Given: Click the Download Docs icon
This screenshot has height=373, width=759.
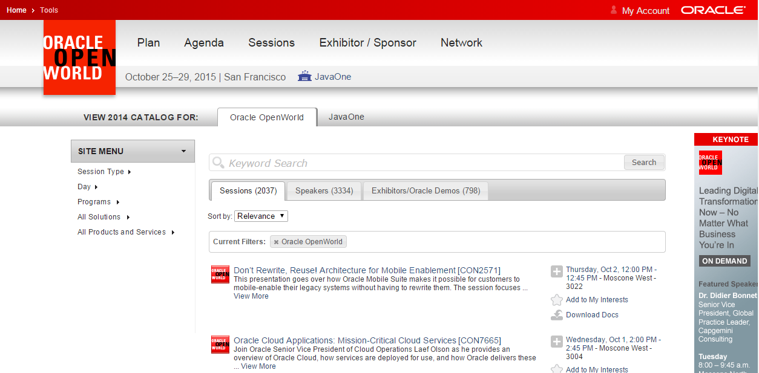Looking at the screenshot, I should pyautogui.click(x=557, y=315).
